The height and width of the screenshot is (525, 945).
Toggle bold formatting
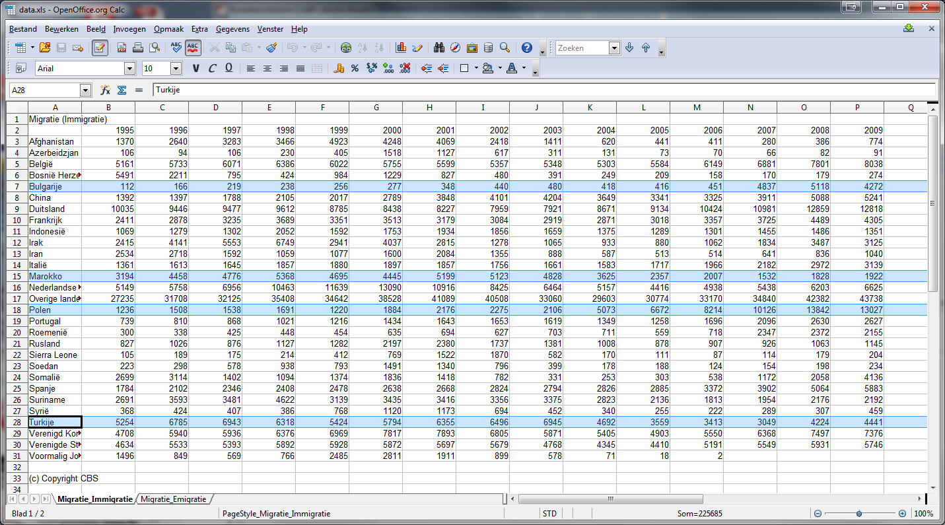click(195, 68)
